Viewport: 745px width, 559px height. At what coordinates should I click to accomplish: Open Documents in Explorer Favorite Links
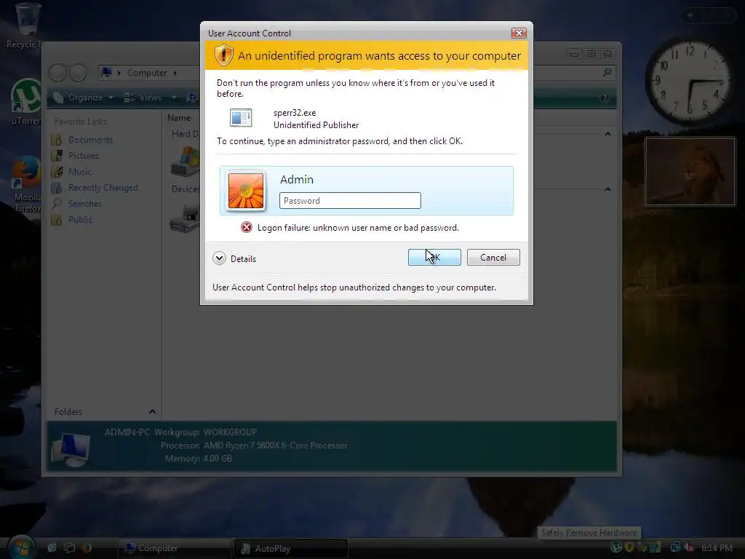[x=82, y=140]
